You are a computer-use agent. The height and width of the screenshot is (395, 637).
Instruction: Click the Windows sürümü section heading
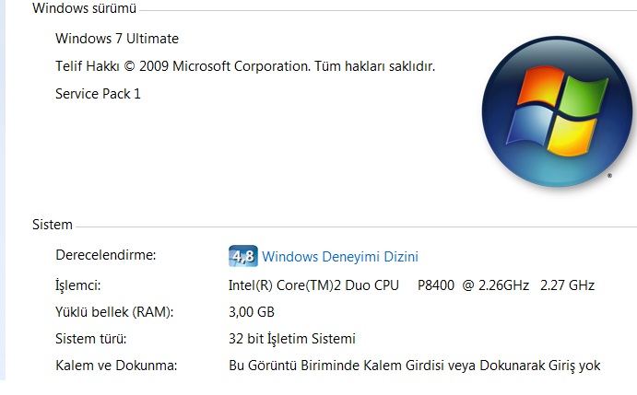(84, 8)
